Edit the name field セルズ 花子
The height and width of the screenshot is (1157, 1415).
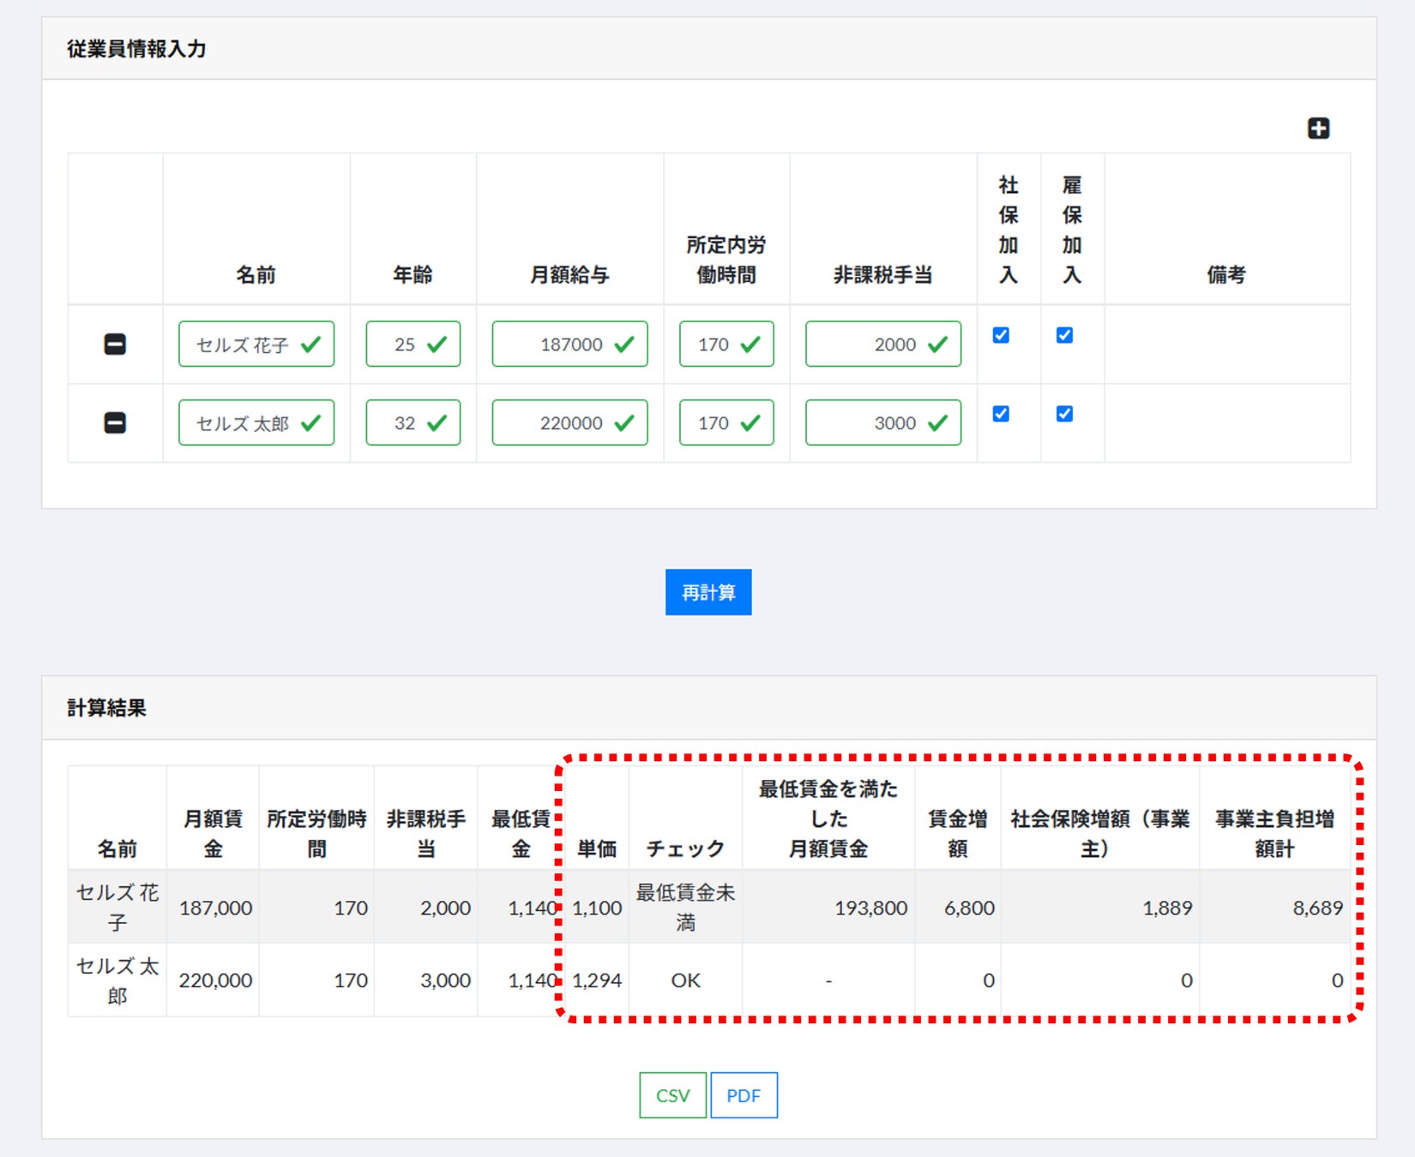pyautogui.click(x=256, y=345)
